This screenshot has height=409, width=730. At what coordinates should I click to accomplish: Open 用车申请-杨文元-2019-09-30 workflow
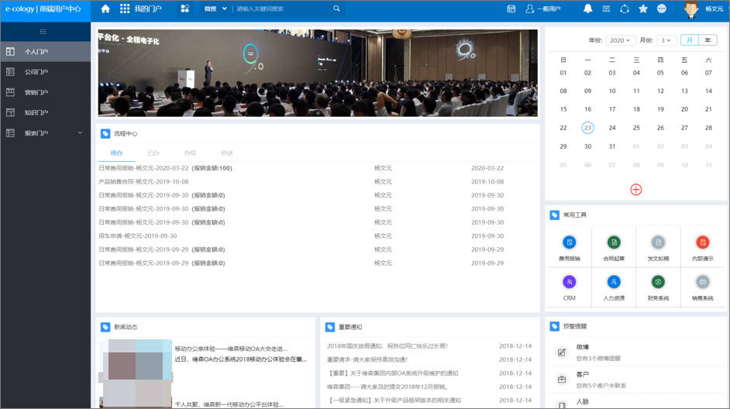pos(138,236)
